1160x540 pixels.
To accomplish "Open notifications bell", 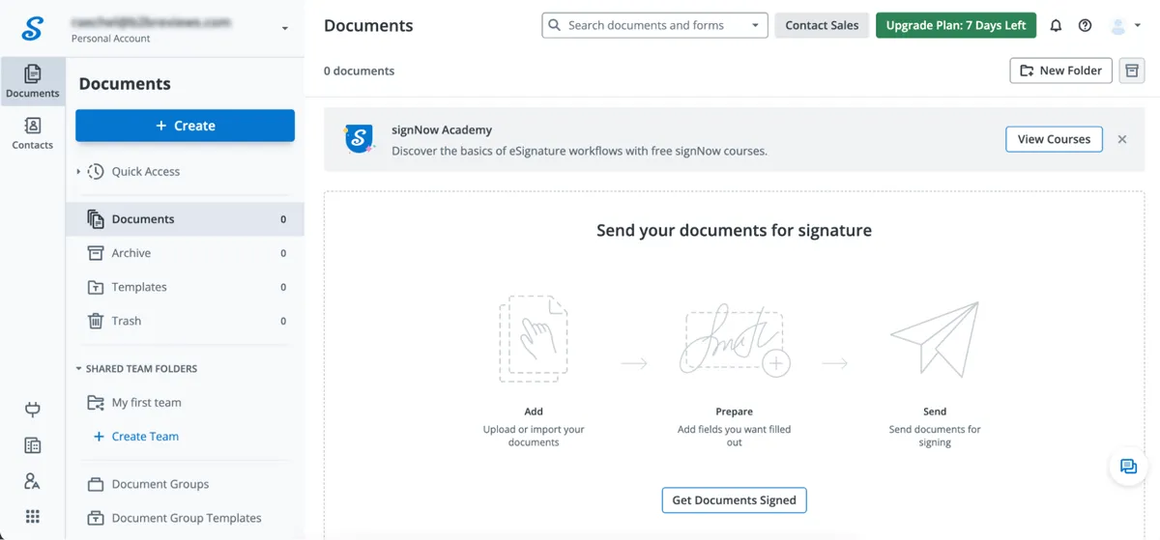I will (x=1056, y=25).
